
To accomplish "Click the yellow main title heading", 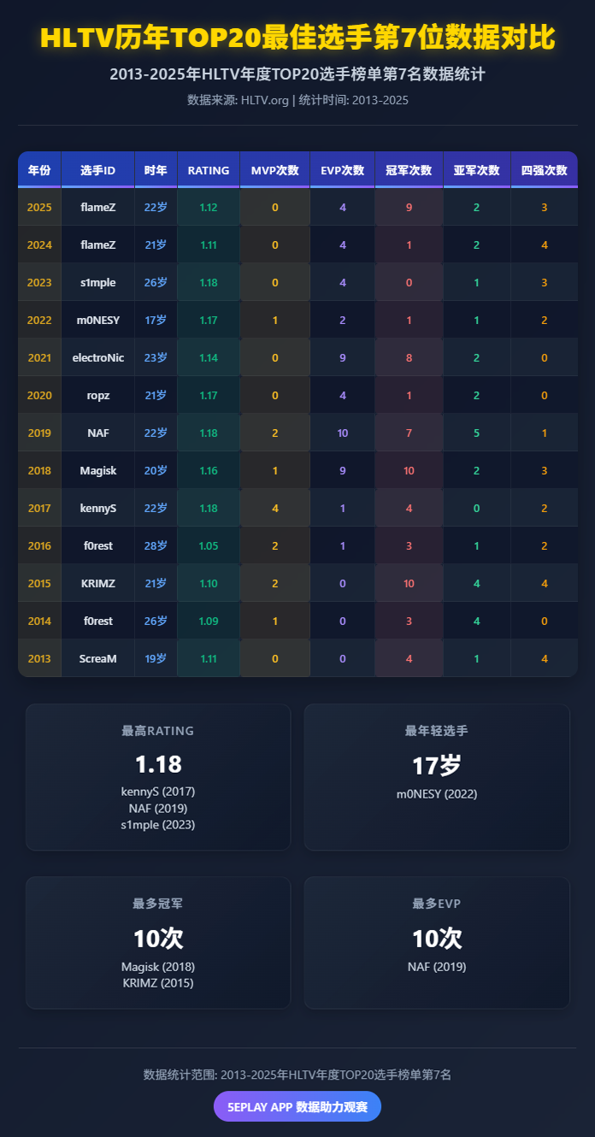I will [297, 38].
